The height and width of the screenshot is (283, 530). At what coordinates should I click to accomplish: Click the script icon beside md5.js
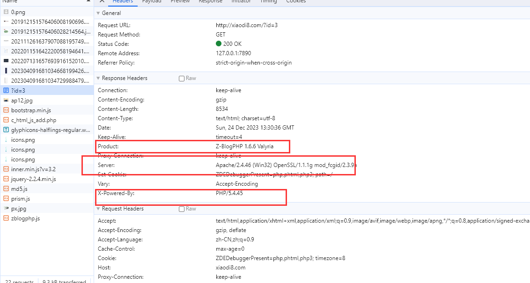click(6, 189)
